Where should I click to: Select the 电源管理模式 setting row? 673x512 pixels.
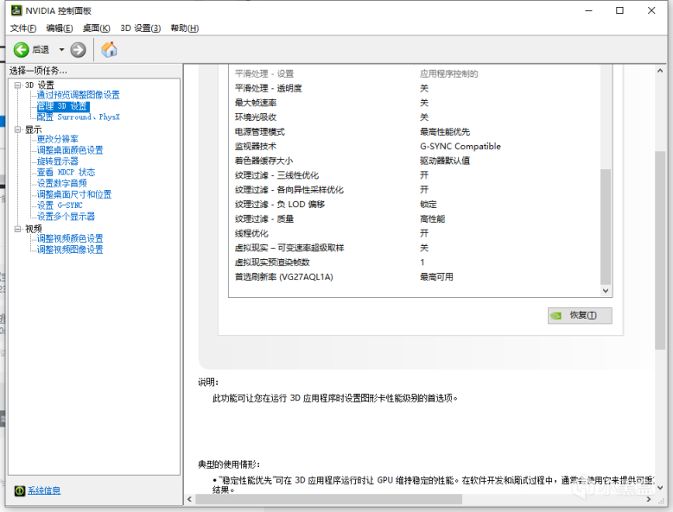[x=415, y=132]
